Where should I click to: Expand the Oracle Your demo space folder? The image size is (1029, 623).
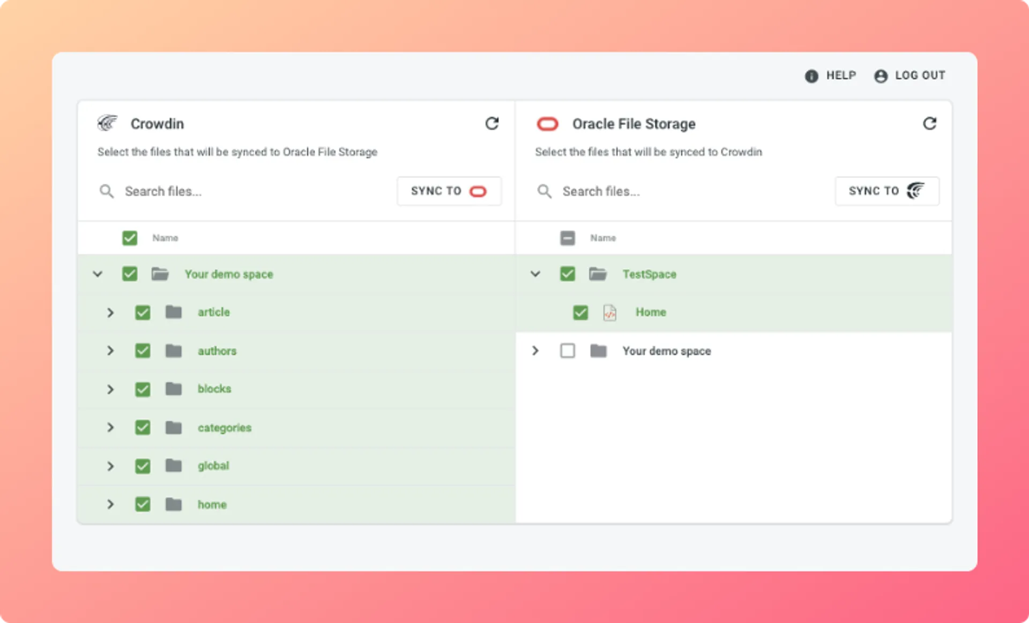pos(535,351)
